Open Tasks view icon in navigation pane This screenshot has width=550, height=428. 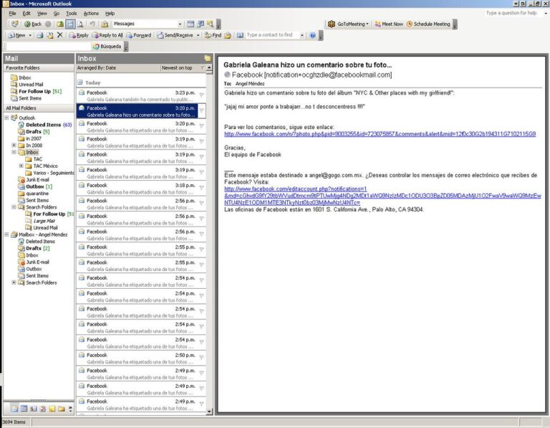[x=43, y=409]
